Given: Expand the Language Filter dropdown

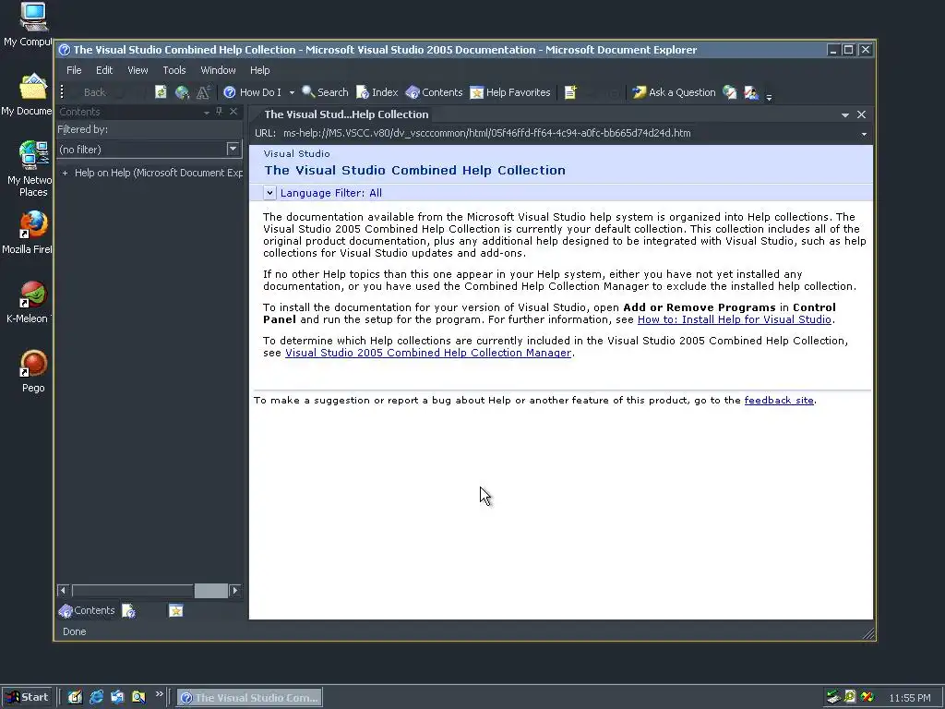Looking at the screenshot, I should coord(269,193).
